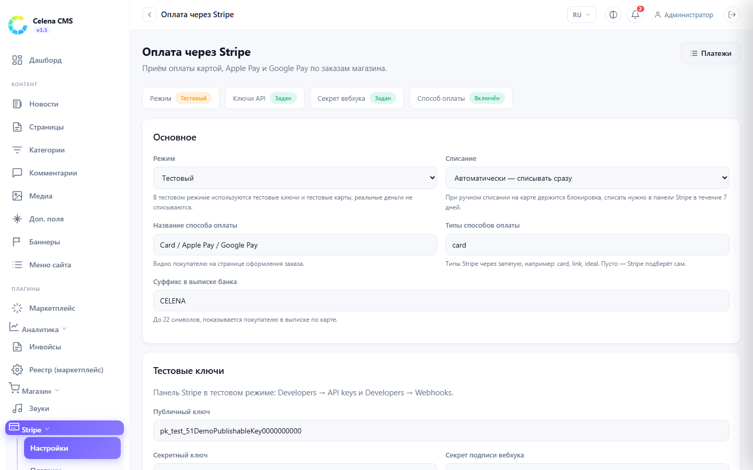Click the Включён payment method badge

coord(487,98)
